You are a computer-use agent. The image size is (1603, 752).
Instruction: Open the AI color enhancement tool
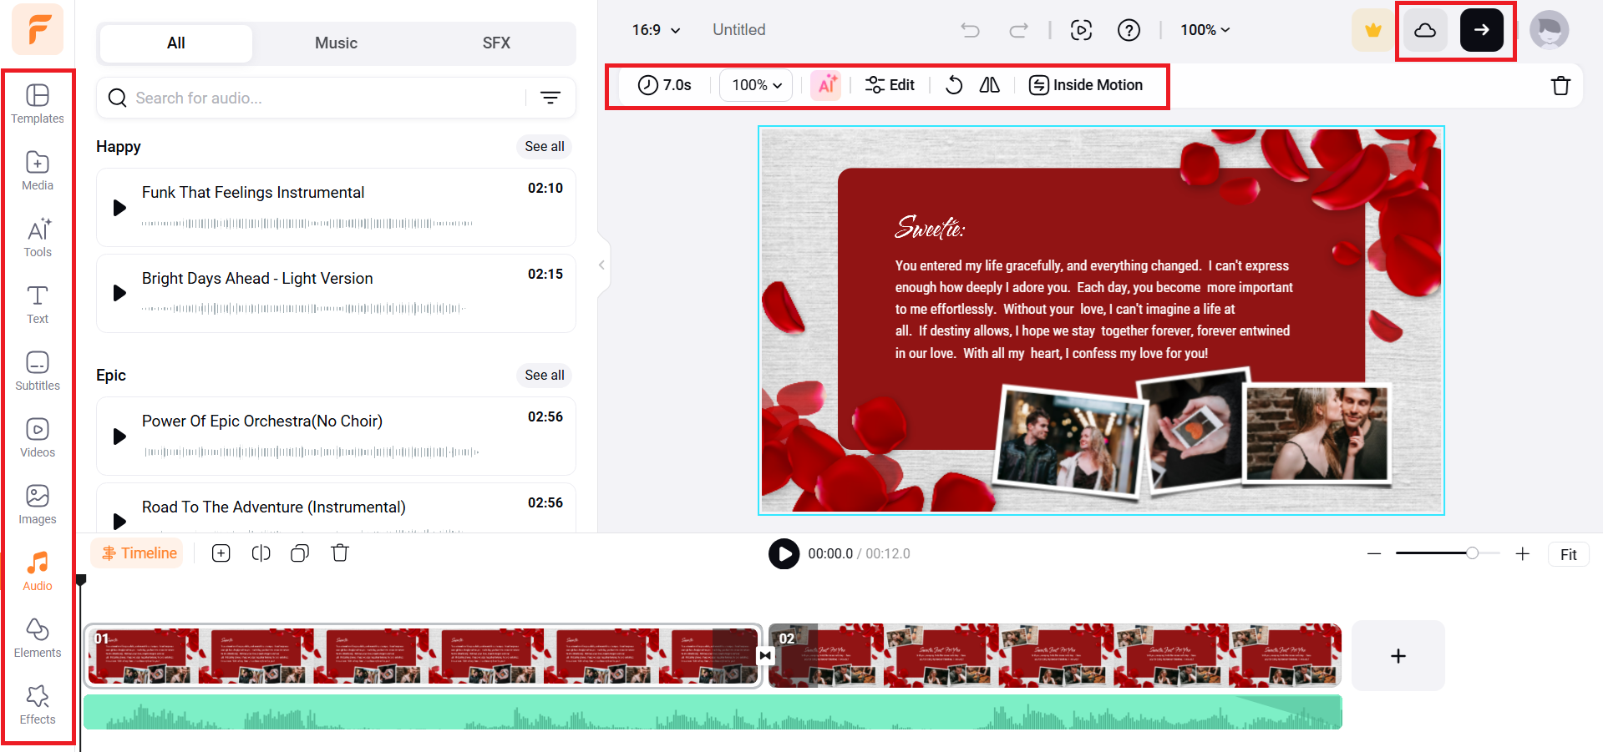(x=826, y=84)
